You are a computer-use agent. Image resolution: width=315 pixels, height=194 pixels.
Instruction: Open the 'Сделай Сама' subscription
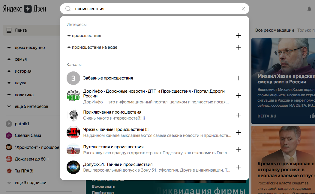coord(28,135)
